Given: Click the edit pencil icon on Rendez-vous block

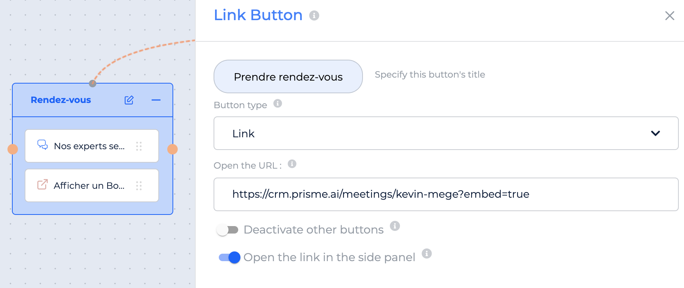Looking at the screenshot, I should [x=129, y=100].
